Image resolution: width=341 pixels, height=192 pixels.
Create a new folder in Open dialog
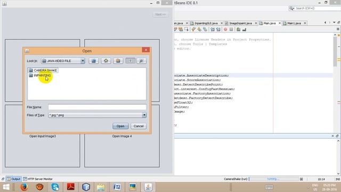tap(118, 61)
